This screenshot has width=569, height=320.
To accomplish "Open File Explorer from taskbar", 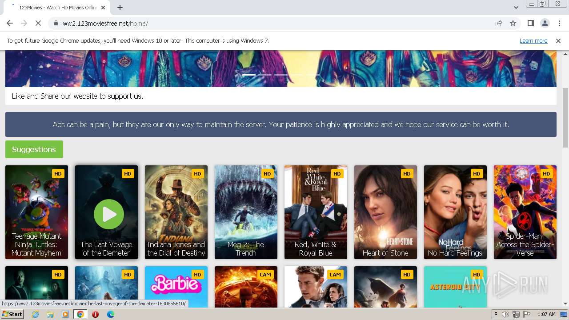I will (50, 314).
